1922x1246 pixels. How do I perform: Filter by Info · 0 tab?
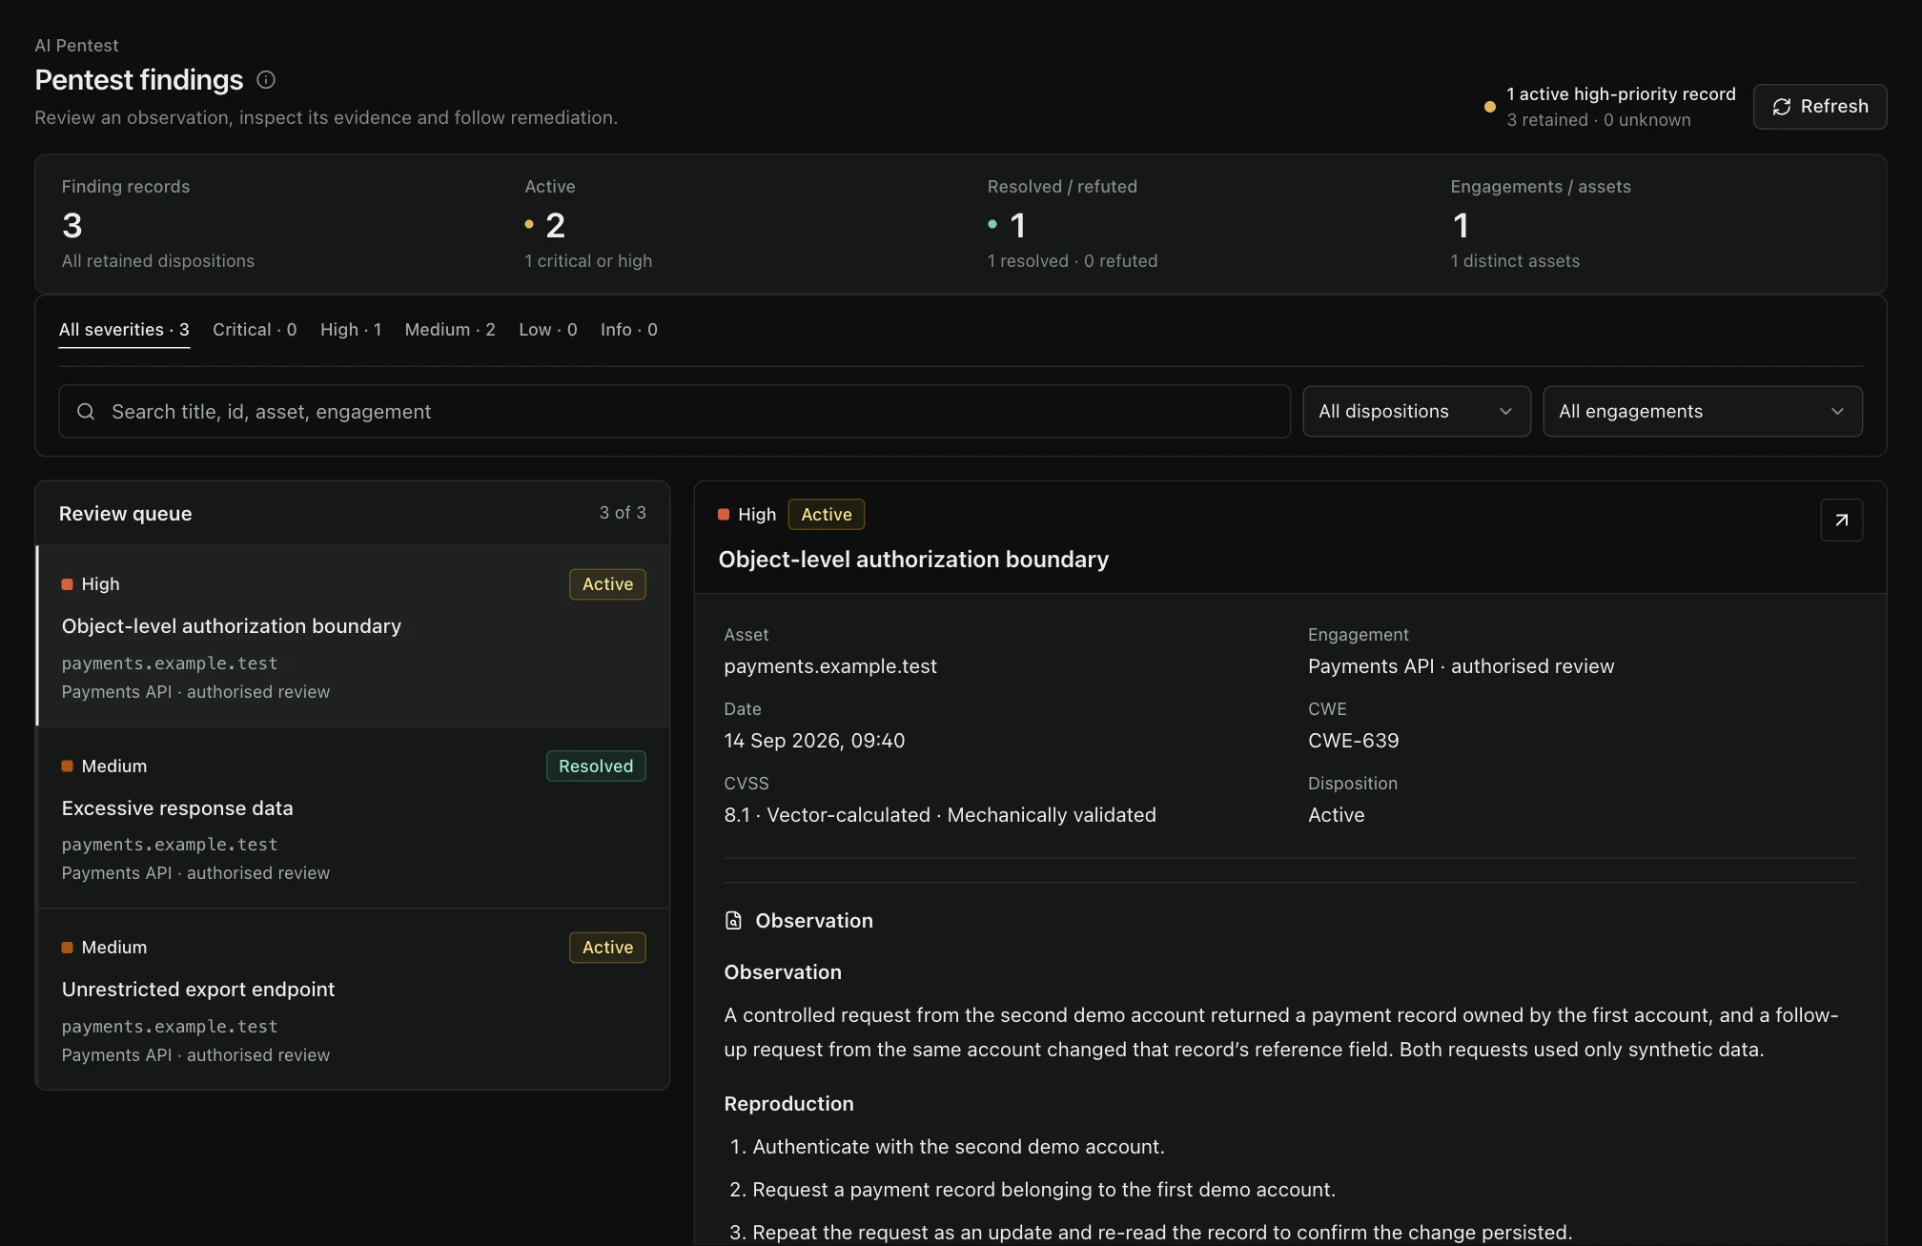[x=629, y=330]
